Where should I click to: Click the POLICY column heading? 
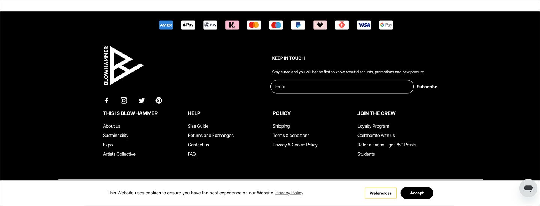pos(282,113)
